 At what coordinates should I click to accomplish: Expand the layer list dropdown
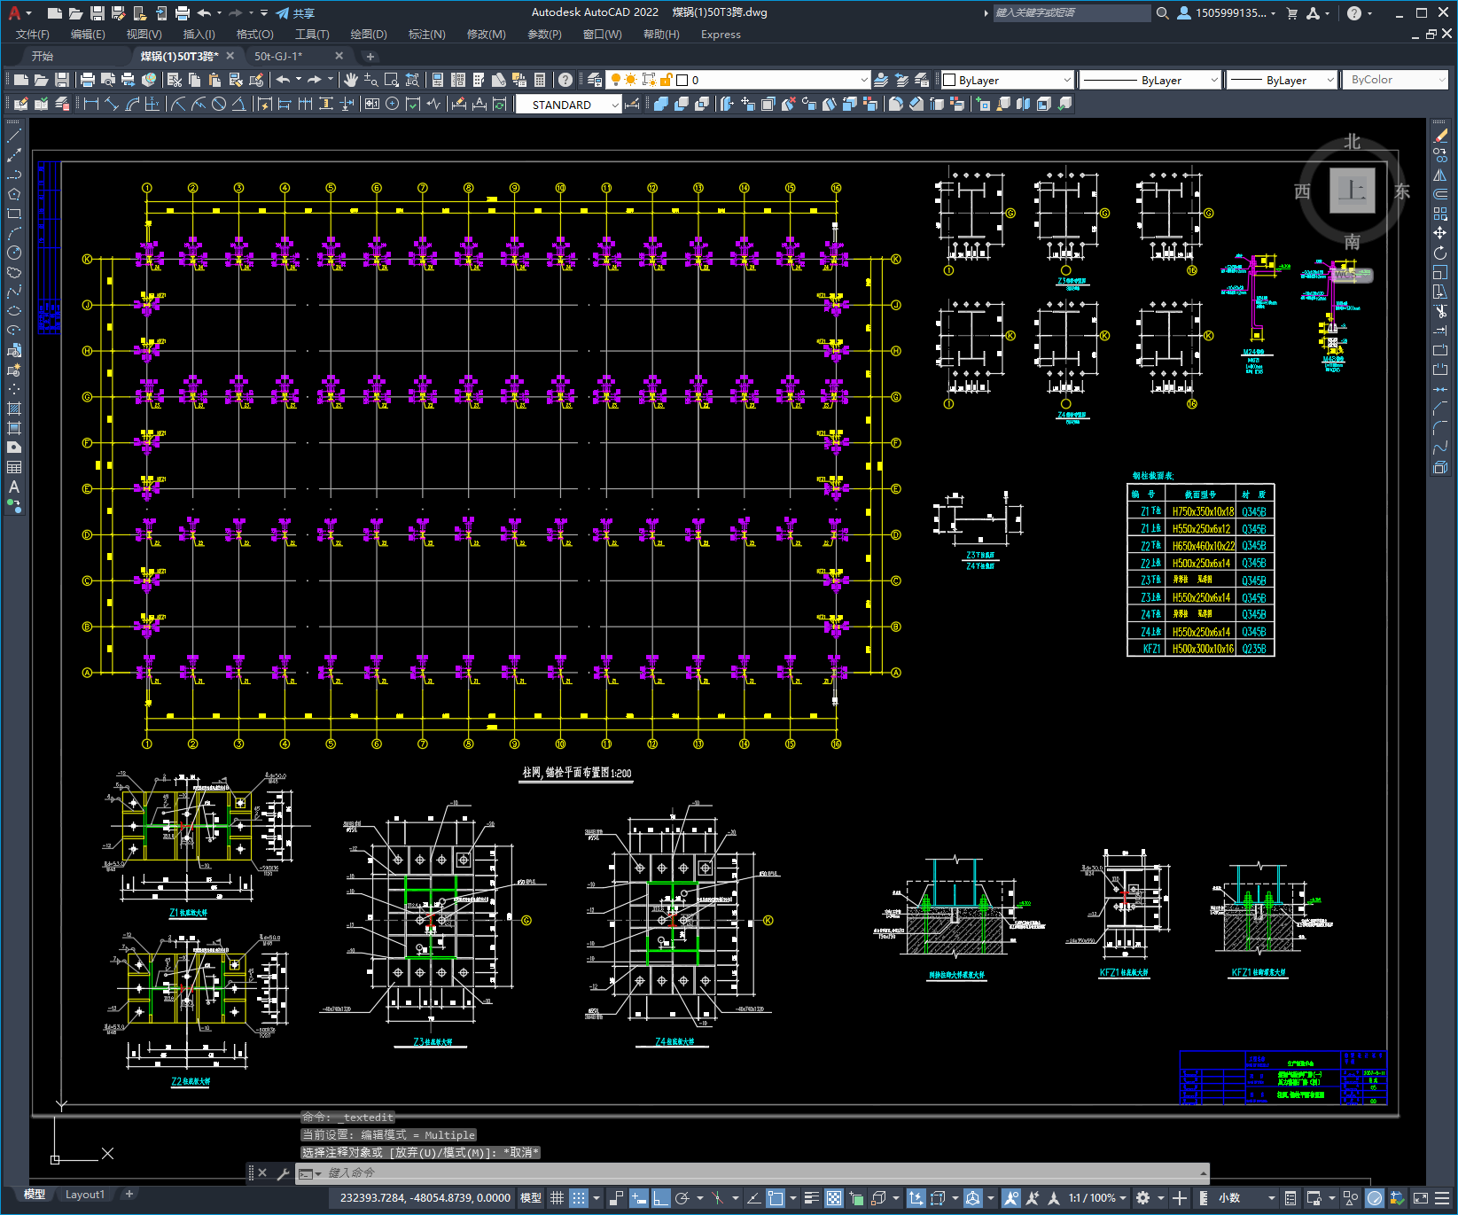[x=864, y=80]
